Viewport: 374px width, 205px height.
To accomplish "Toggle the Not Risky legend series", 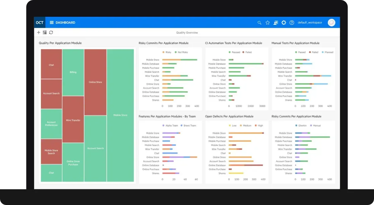I will point(181,52).
